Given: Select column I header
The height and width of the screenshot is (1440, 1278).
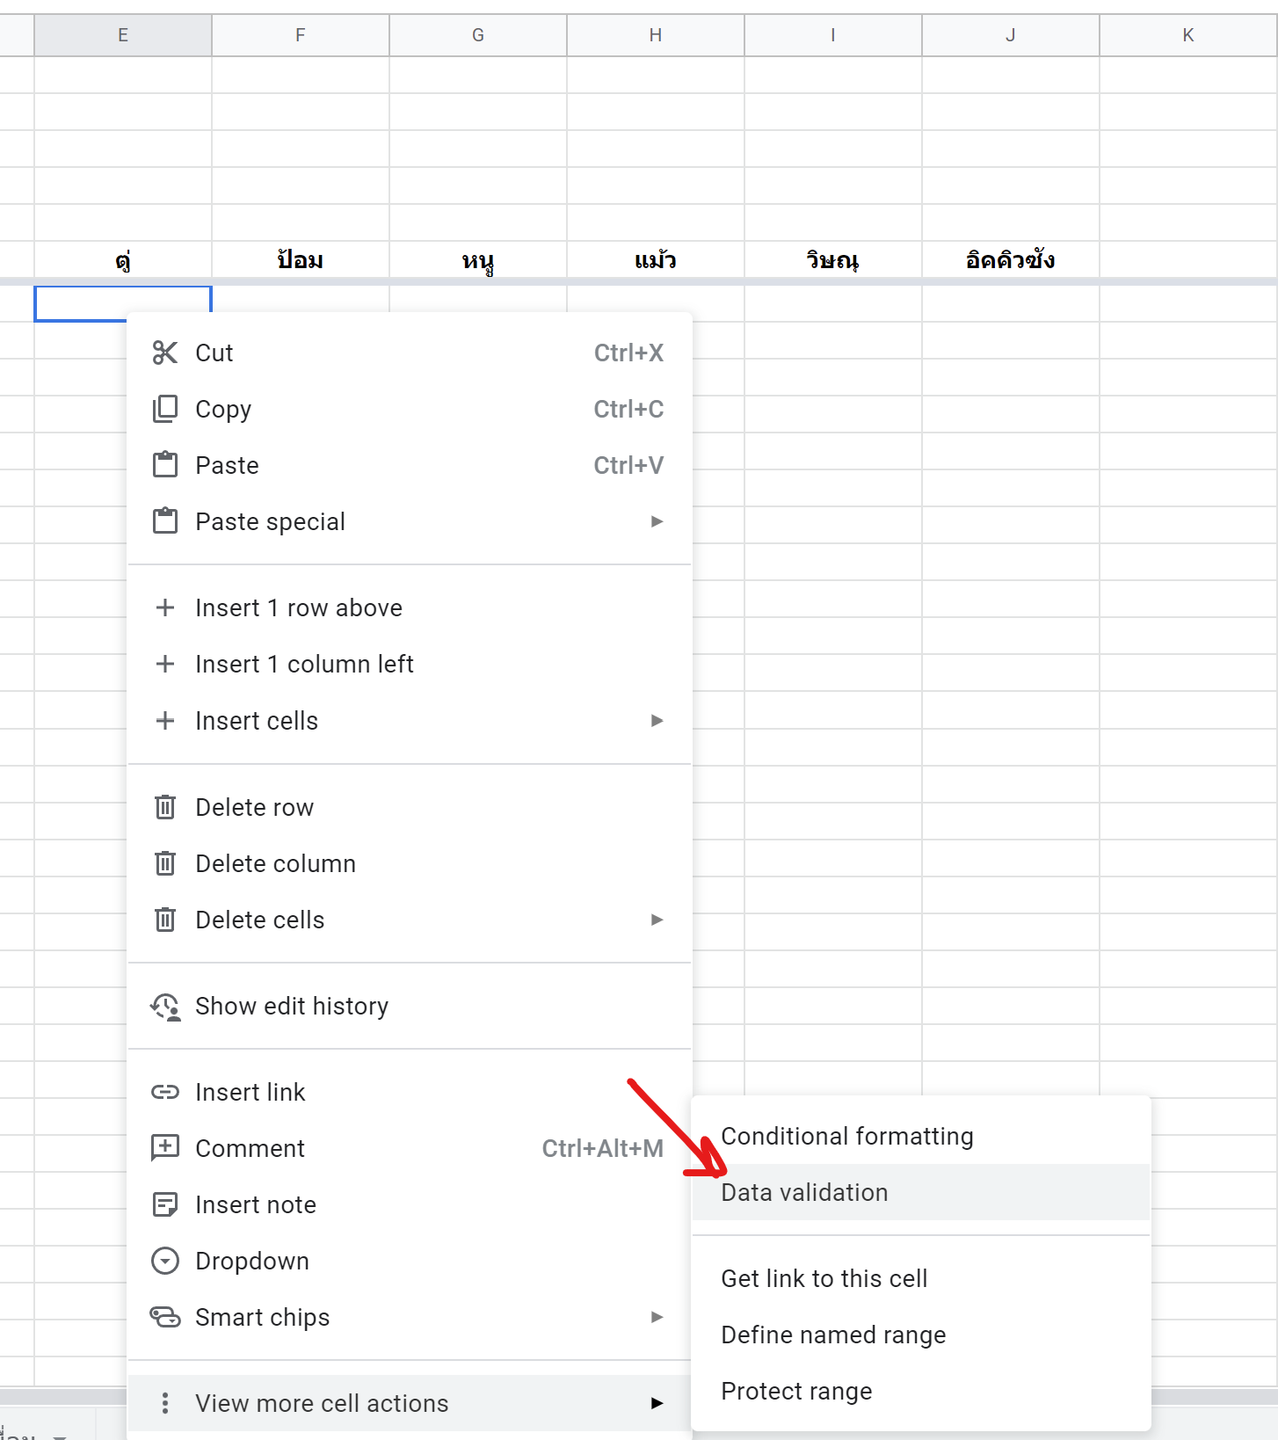Looking at the screenshot, I should [x=833, y=35].
